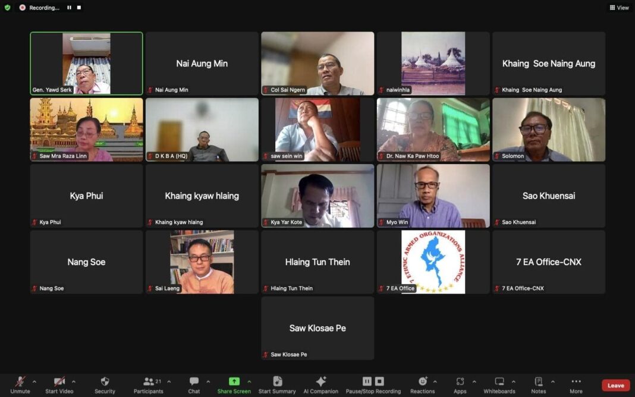Open the Notes tool

(x=538, y=382)
